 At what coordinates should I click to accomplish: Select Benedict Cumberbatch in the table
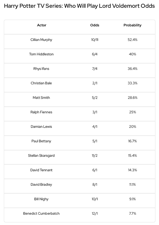tap(41, 214)
